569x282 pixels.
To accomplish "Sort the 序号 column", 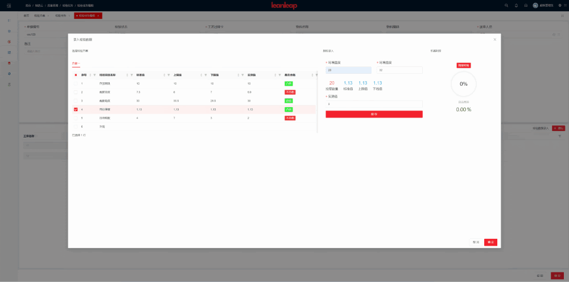I will point(90,75).
